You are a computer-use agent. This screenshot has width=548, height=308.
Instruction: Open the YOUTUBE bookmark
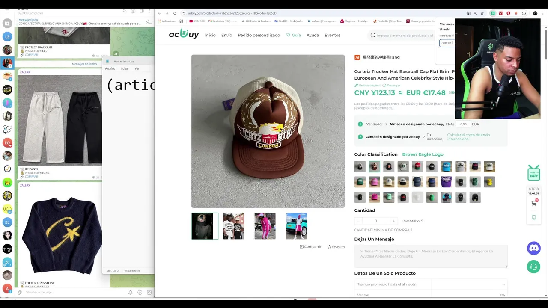197,21
